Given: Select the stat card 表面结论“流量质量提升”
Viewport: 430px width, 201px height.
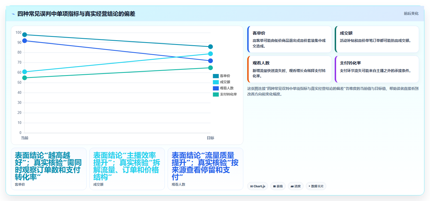Looking at the screenshot, I should coord(205,169).
